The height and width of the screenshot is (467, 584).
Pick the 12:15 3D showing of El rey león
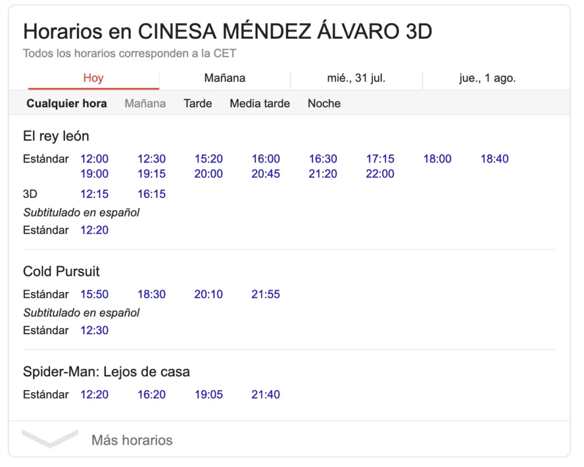94,194
